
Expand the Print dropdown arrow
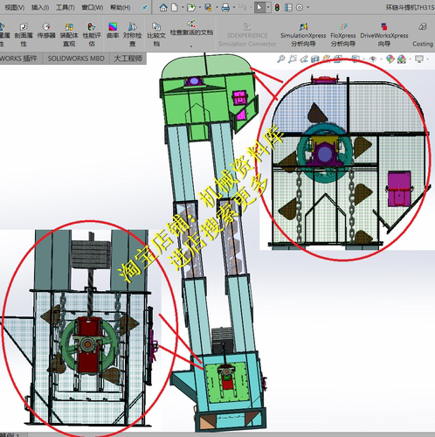234,7
